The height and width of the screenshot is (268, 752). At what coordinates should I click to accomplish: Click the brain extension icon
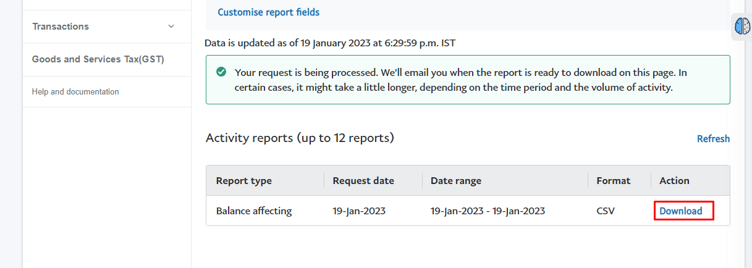click(x=742, y=27)
